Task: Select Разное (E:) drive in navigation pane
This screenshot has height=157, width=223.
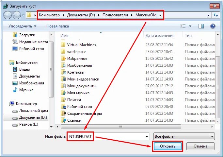Action: click(x=25, y=124)
